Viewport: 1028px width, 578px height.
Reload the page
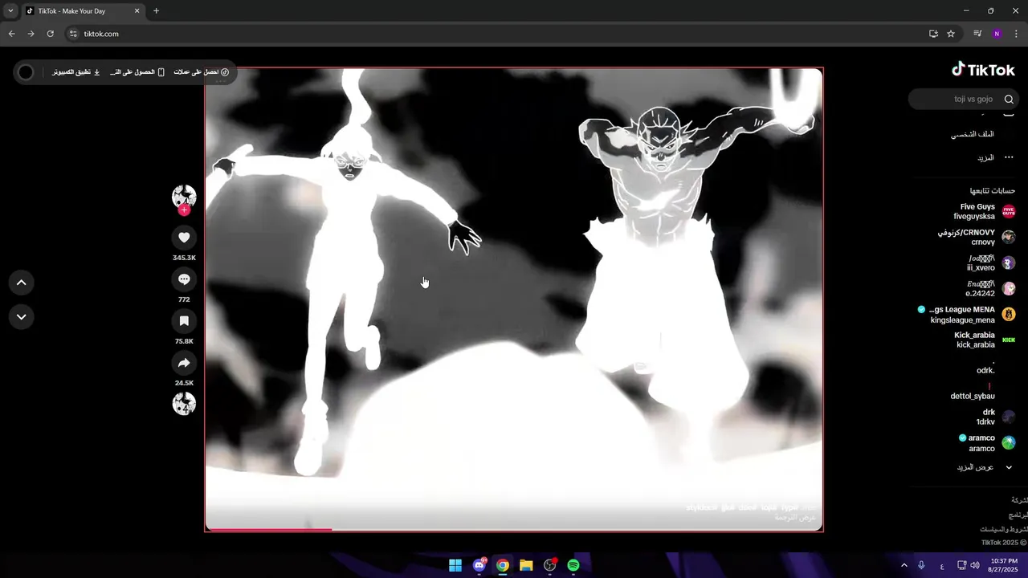tap(50, 34)
